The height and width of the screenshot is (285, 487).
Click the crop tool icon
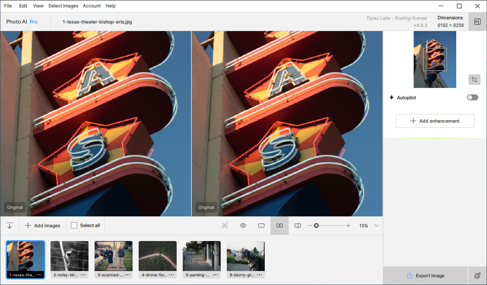click(474, 80)
